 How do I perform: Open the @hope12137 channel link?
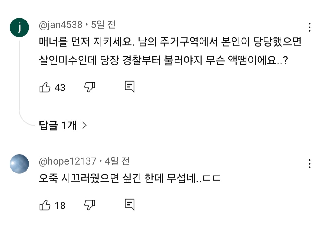point(68,161)
